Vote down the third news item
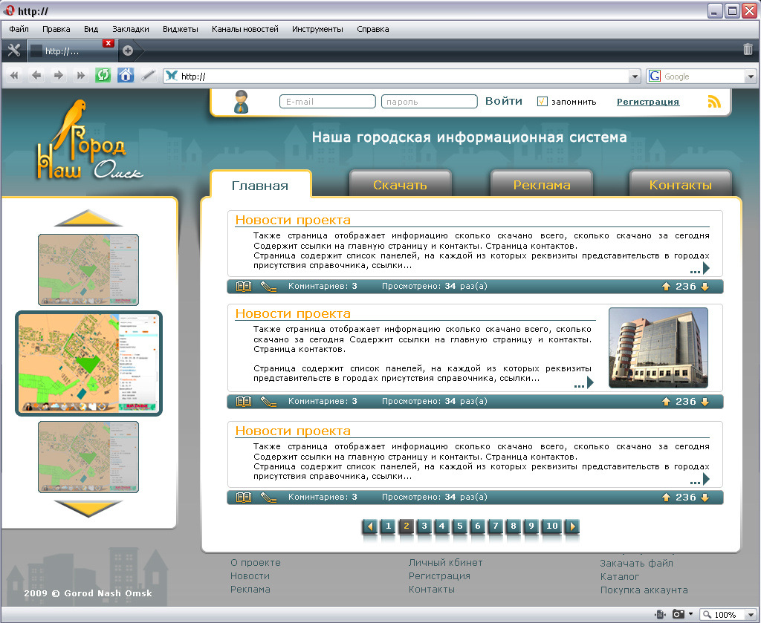This screenshot has width=761, height=623. 705,498
